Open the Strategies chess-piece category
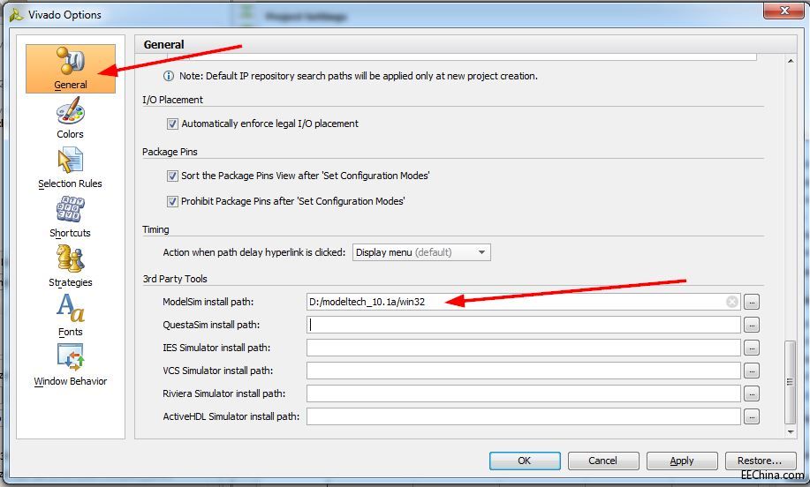 point(71,266)
